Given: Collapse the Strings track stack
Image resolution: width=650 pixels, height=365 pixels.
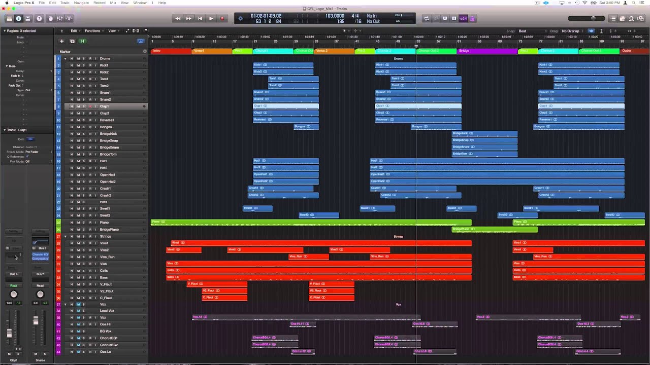Looking at the screenshot, I should coord(65,236).
